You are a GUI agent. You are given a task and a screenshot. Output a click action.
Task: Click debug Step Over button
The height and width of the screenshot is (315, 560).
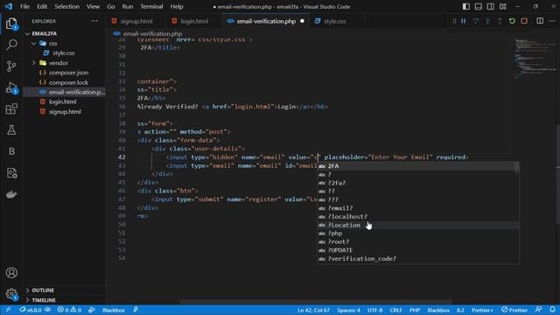475,21
